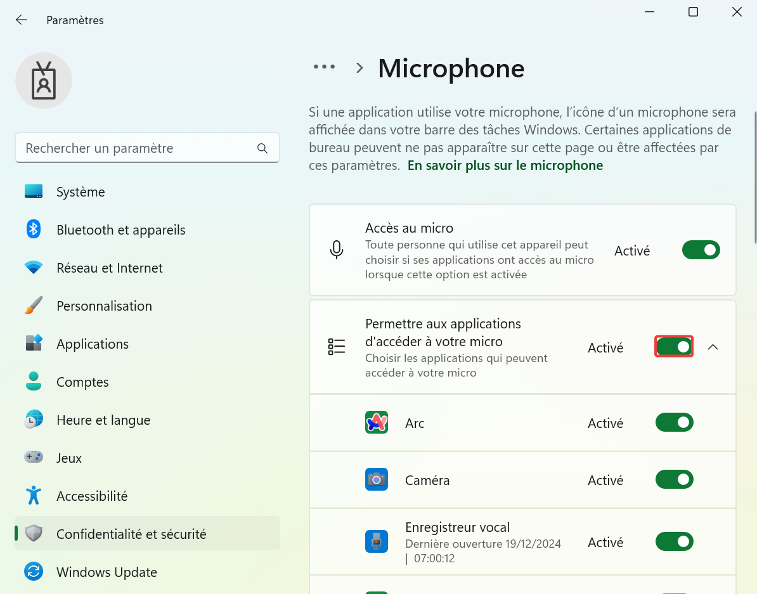Click the breadcrumb chevron before Microphone
Screen dimensions: 757x594
point(359,68)
